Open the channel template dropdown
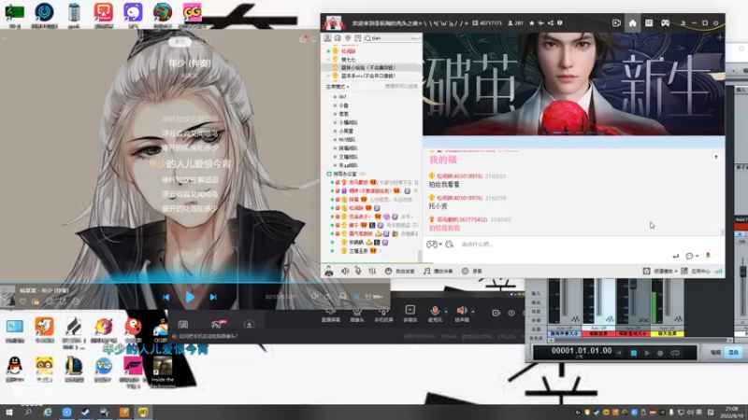 coord(661,271)
